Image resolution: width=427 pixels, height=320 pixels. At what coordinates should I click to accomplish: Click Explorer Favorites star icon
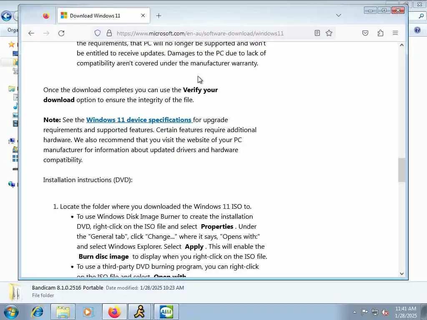pos(11,44)
